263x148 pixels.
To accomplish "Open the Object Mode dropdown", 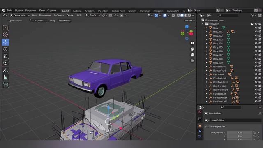I will coord(20,16).
